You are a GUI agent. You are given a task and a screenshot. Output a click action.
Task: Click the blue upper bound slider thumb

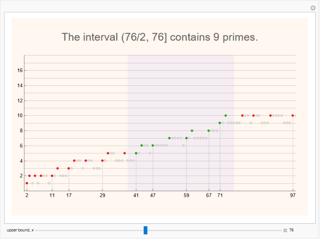[x=145, y=230]
